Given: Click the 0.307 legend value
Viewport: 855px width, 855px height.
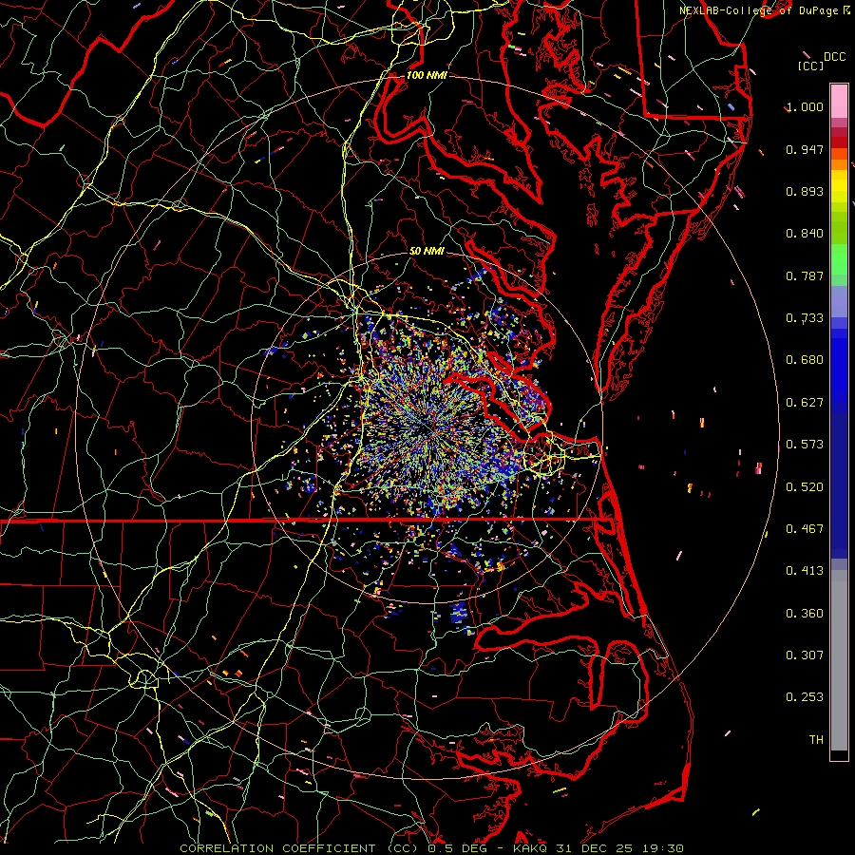Looking at the screenshot, I should (805, 655).
